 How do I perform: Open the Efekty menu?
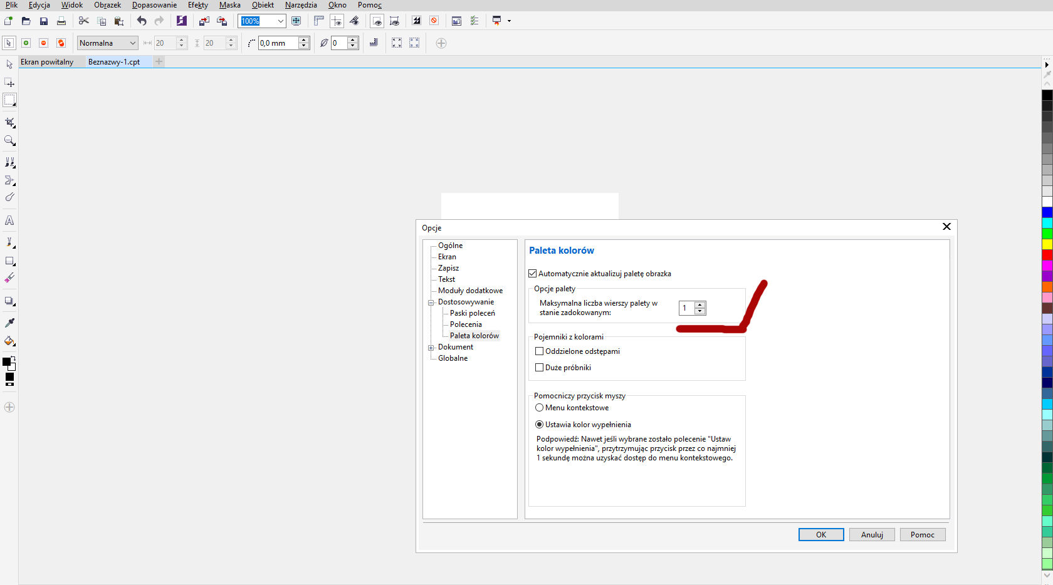[x=197, y=5]
